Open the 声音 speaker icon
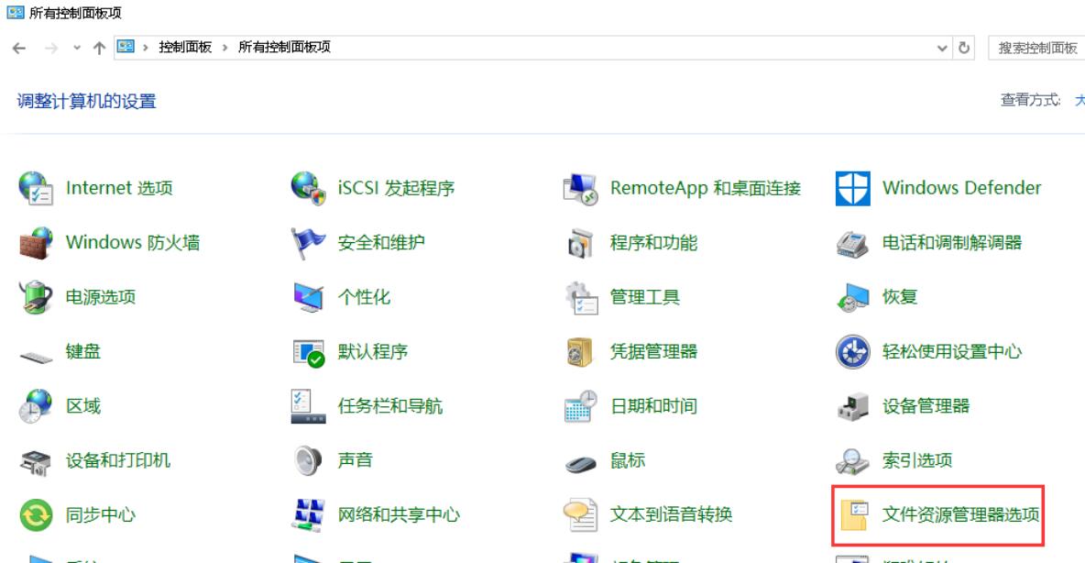The width and height of the screenshot is (1085, 563). (308, 460)
